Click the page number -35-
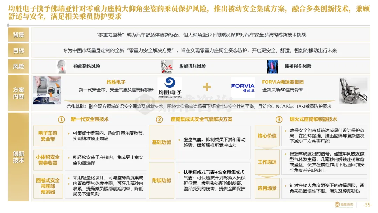The width and height of the screenshot is (378, 213). tap(367, 205)
